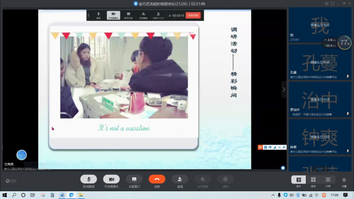Click the red end sharing button
The height and width of the screenshot is (199, 354).
pos(193,16)
